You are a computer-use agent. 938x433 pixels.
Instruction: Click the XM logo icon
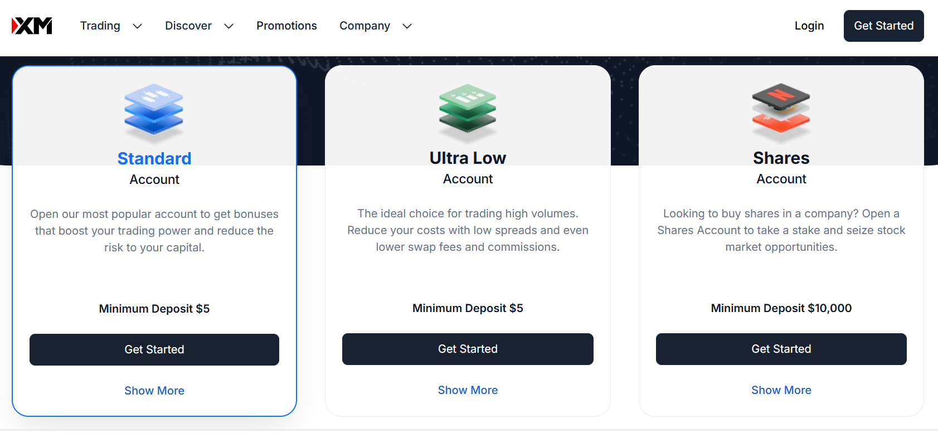coord(32,26)
